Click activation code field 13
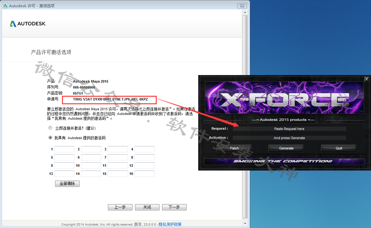The width and height of the screenshot is (371, 228). (x=65, y=174)
